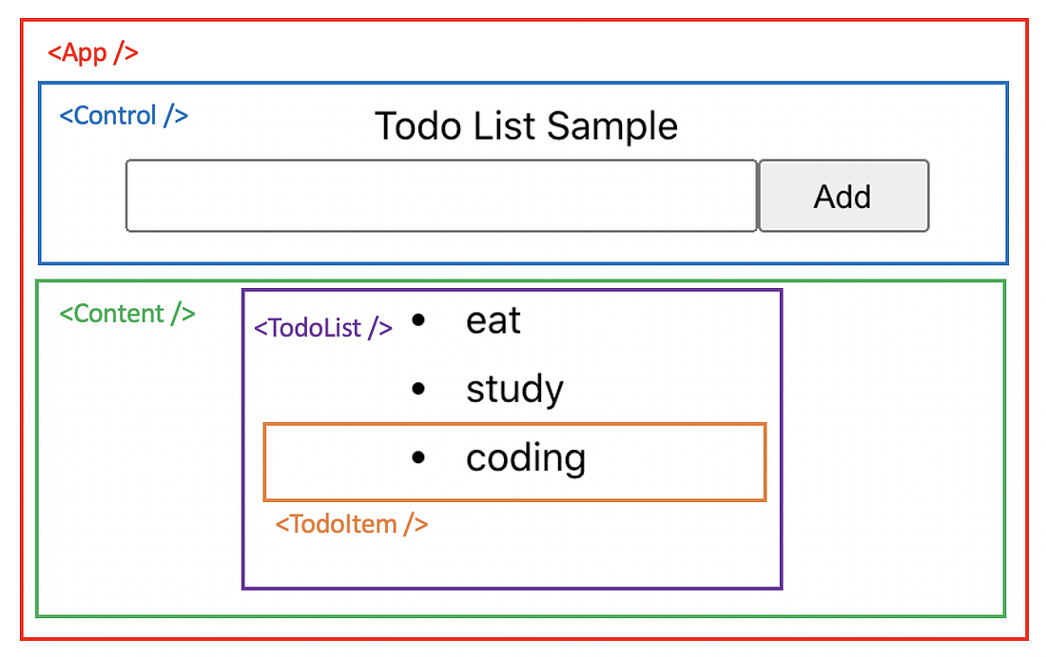Click the purple TodoList container border
Image resolution: width=1046 pixels, height=657 pixels.
(x=513, y=290)
